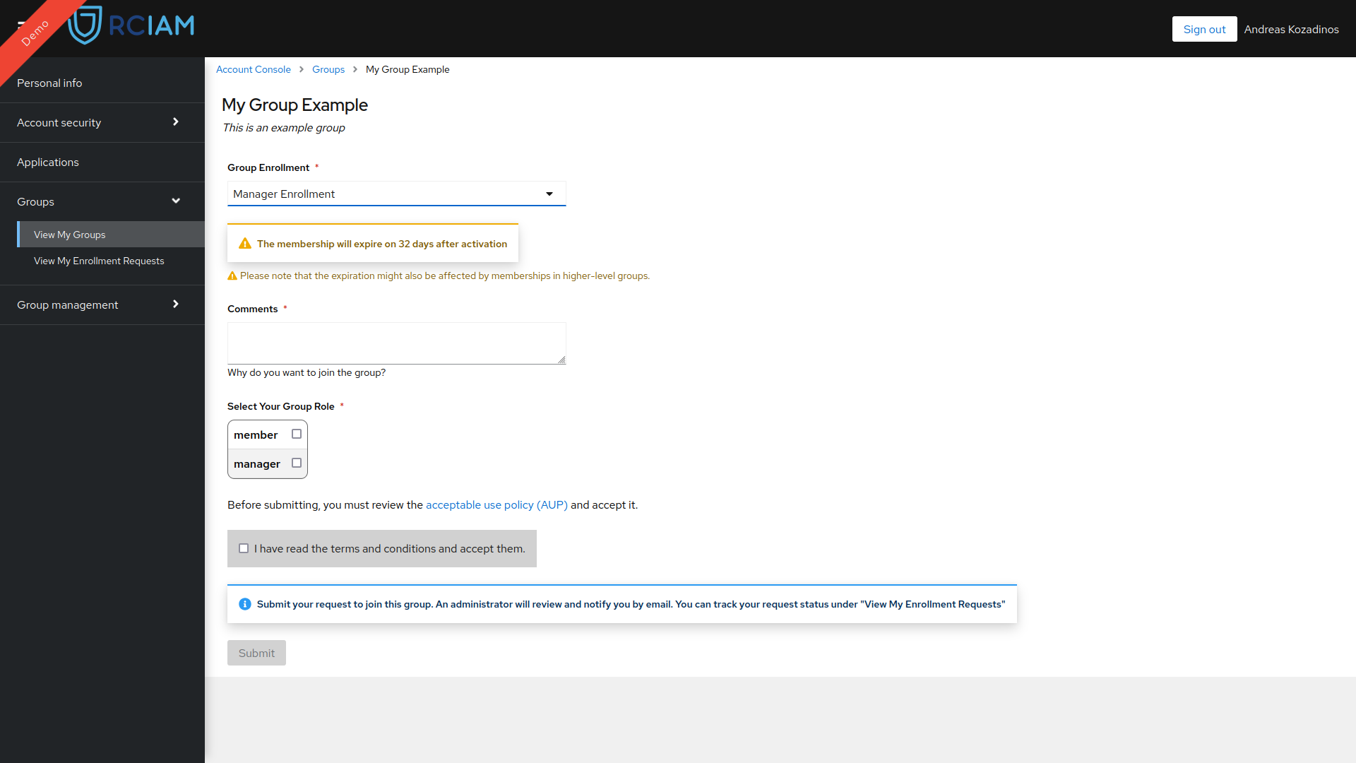Select View My Groups menu item
The width and height of the screenshot is (1356, 763).
point(69,235)
